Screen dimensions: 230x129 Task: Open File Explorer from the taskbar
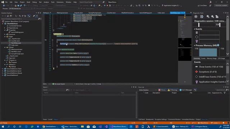pyautogui.click(x=82, y=126)
